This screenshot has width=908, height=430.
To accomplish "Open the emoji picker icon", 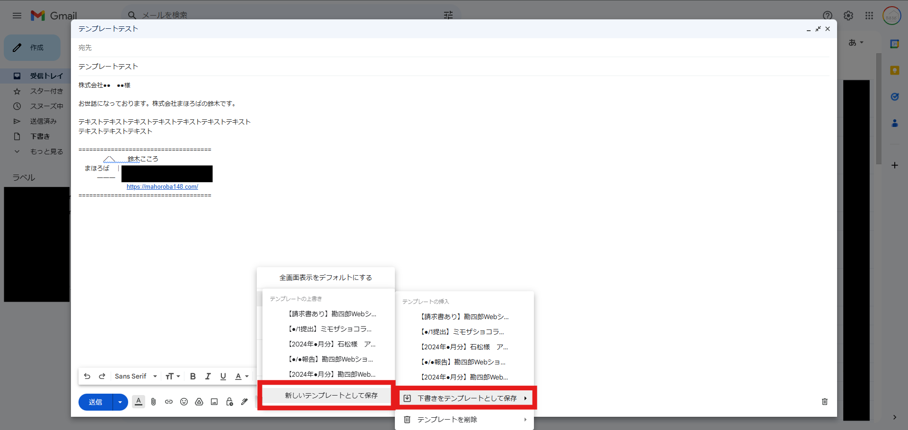I will (184, 402).
